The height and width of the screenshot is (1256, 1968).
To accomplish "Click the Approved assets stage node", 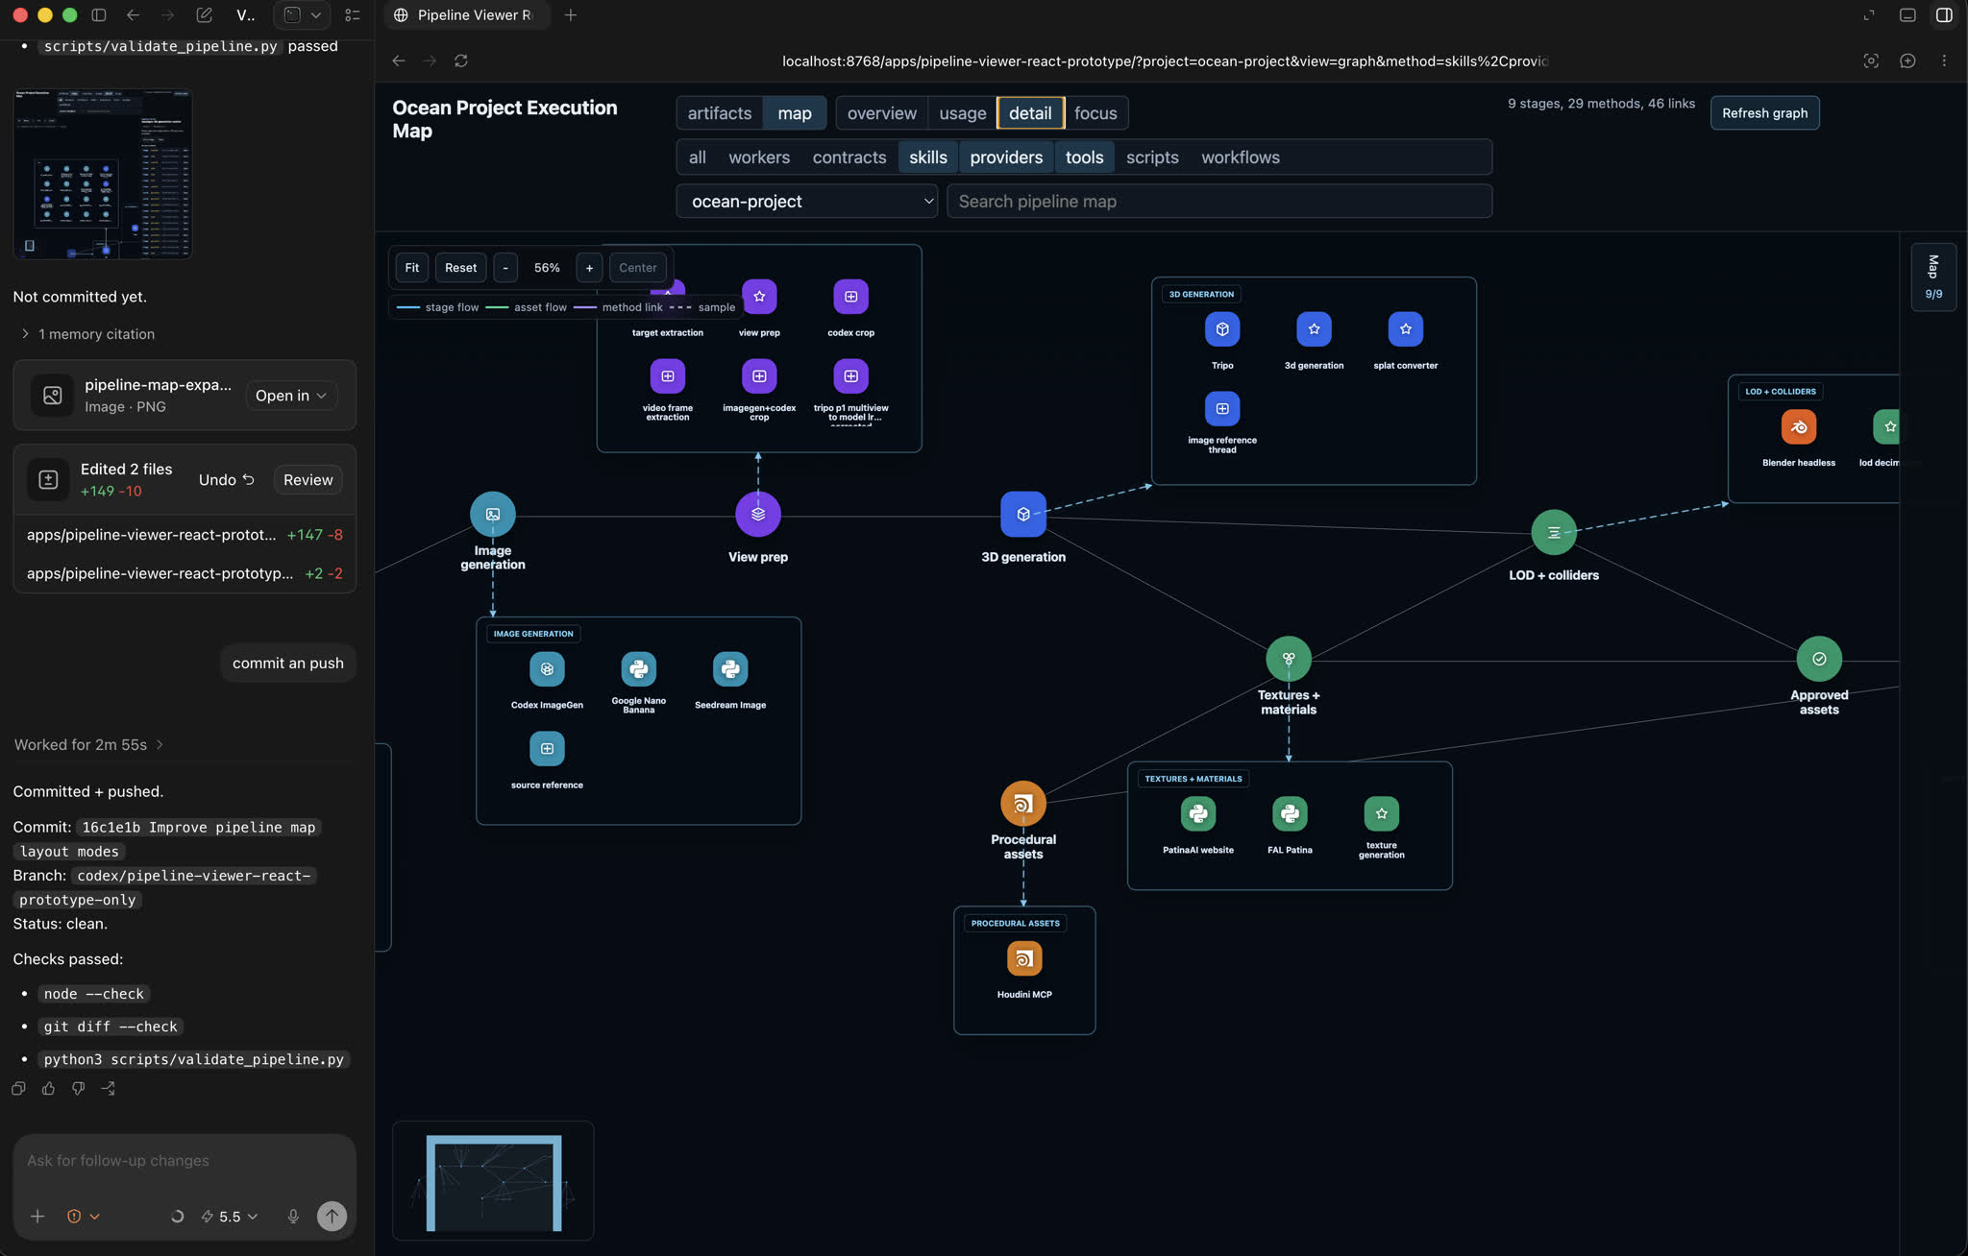I will point(1819,659).
